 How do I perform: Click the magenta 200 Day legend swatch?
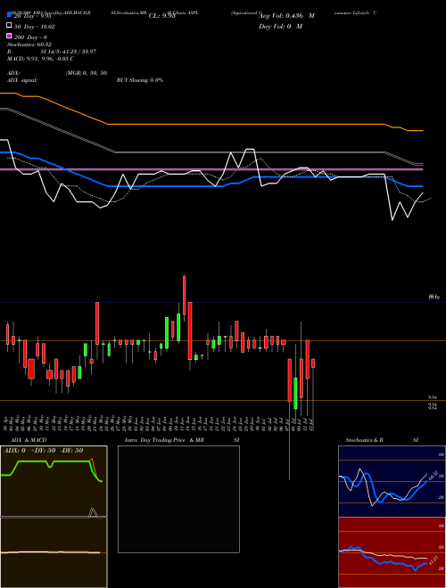click(9, 36)
